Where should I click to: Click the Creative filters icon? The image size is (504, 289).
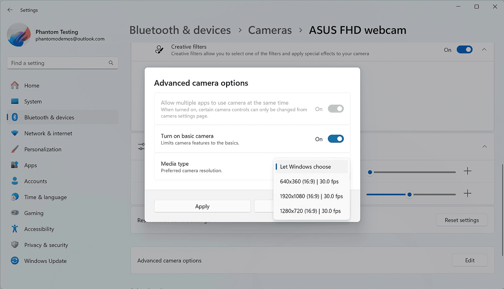[159, 50]
